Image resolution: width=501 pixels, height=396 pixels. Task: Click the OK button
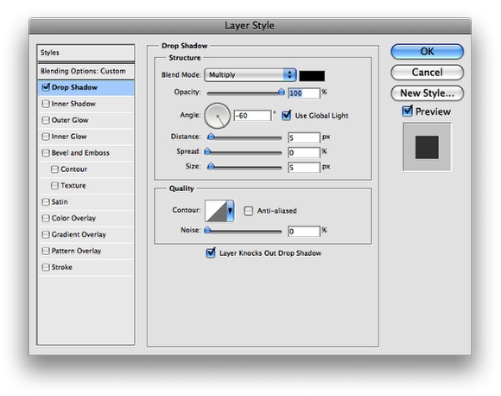428,52
